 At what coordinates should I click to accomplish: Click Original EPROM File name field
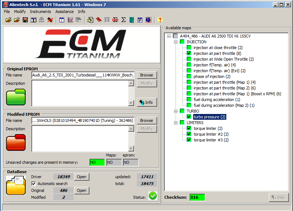coord(83,75)
